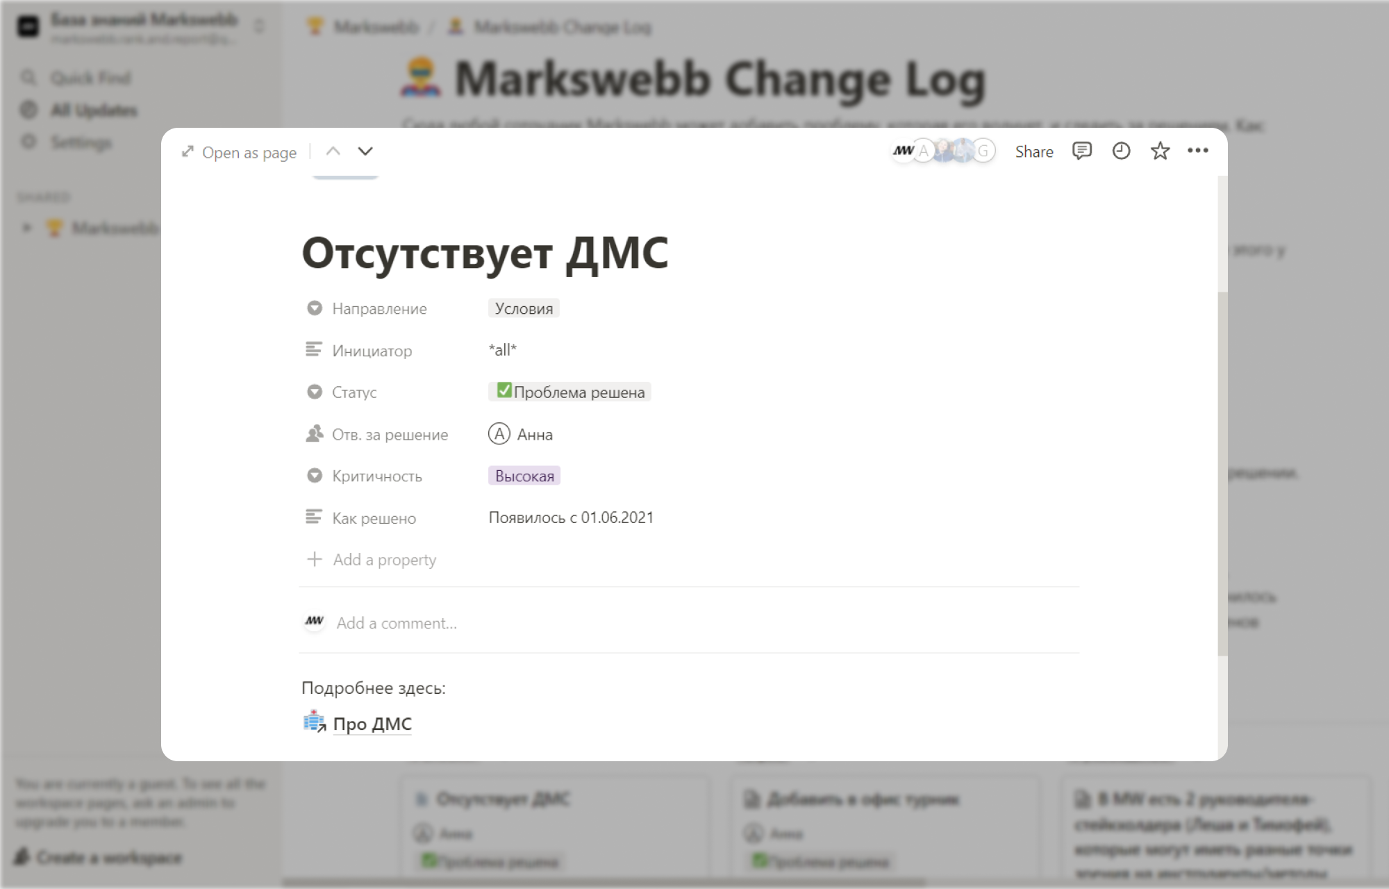Select the Условия tag value

tap(524, 308)
